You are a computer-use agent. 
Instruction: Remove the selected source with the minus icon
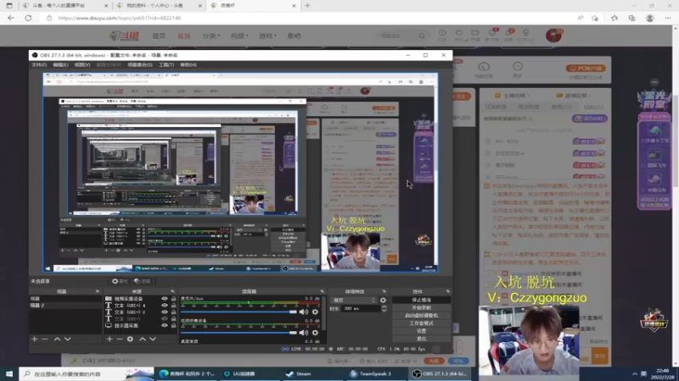120,340
